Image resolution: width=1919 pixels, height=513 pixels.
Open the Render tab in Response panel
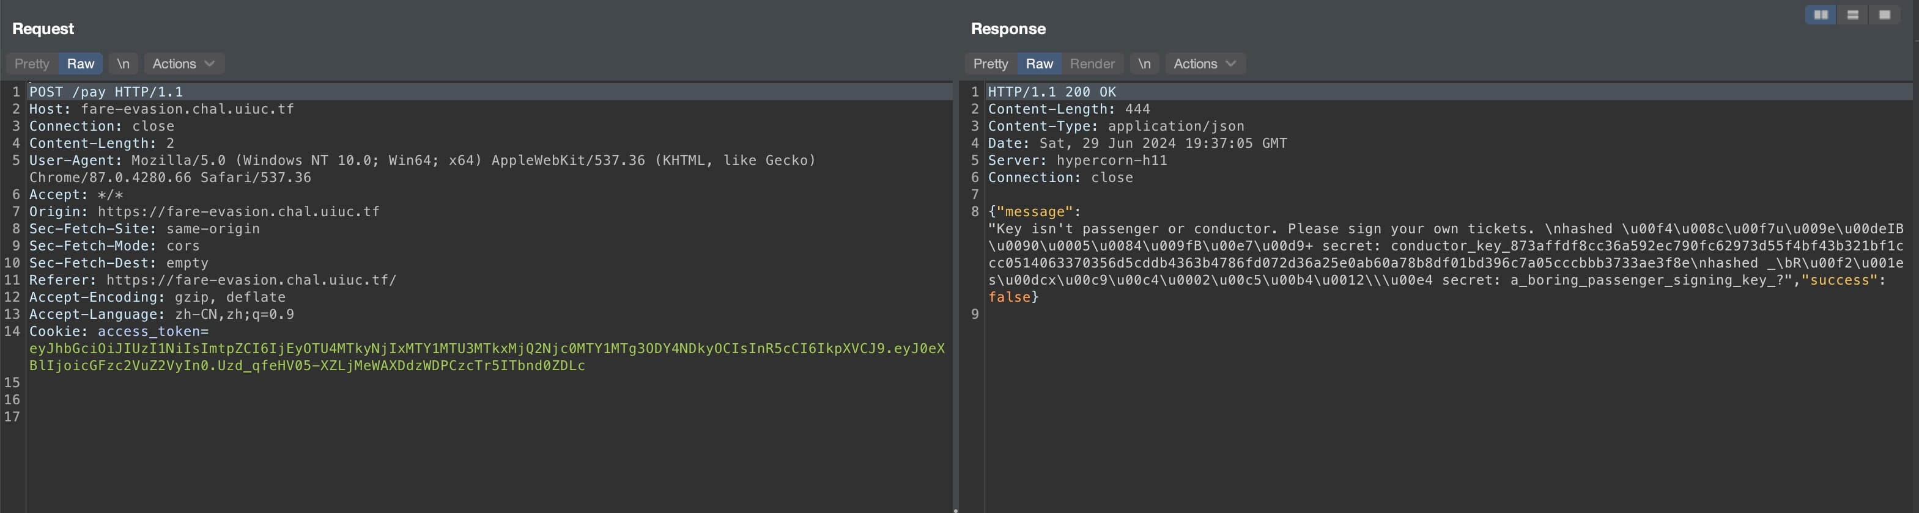[x=1092, y=64]
